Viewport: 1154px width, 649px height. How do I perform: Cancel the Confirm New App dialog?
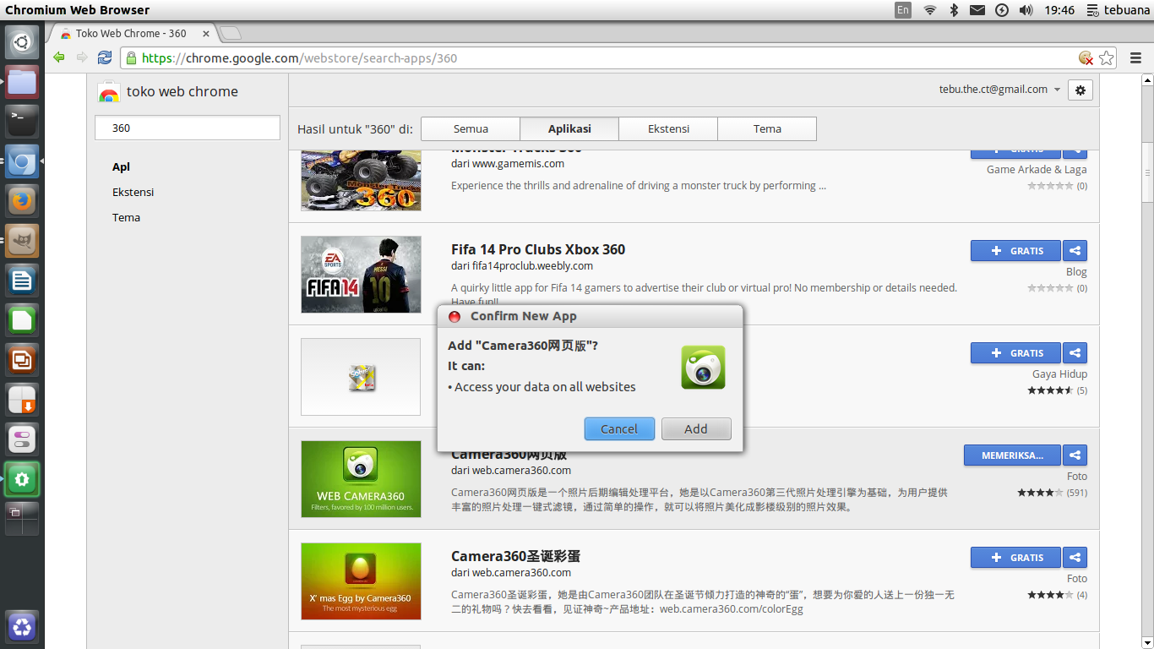coord(619,429)
